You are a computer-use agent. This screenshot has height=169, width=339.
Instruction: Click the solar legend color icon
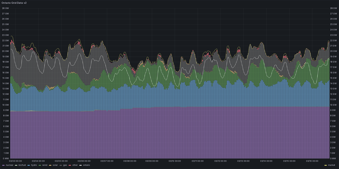click(x=49, y=165)
